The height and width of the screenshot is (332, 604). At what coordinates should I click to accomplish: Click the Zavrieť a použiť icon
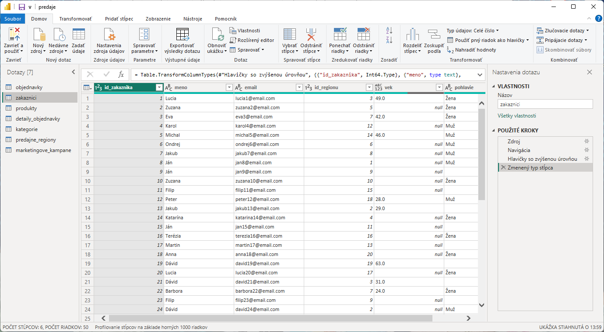[x=14, y=34]
